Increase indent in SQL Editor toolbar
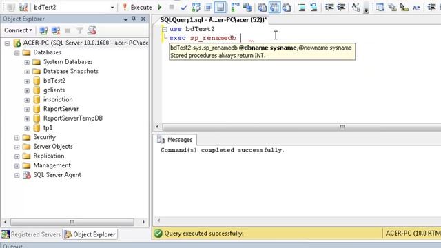Viewport: 441px width, 248px height. 341,8
